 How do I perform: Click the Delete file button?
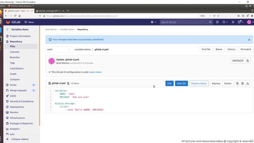[227, 83]
